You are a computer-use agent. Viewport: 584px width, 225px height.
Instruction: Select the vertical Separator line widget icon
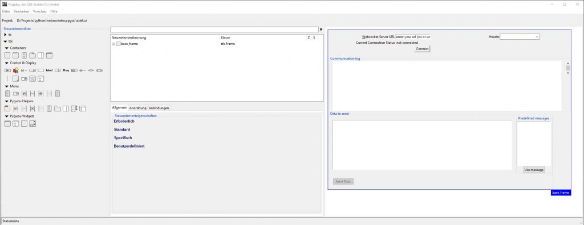point(7,79)
